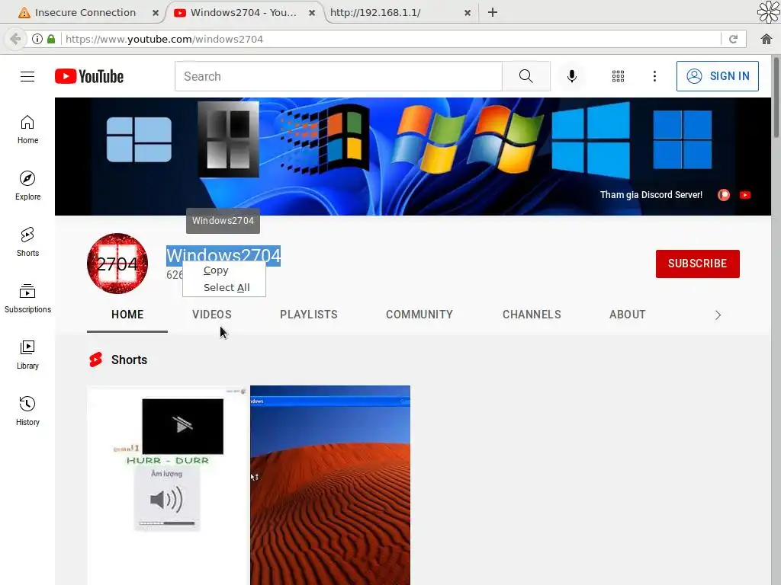This screenshot has width=781, height=585.
Task: Click the page vertical scrollbar
Action: coord(776,97)
